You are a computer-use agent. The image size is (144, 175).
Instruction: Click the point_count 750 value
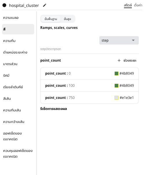72,98
